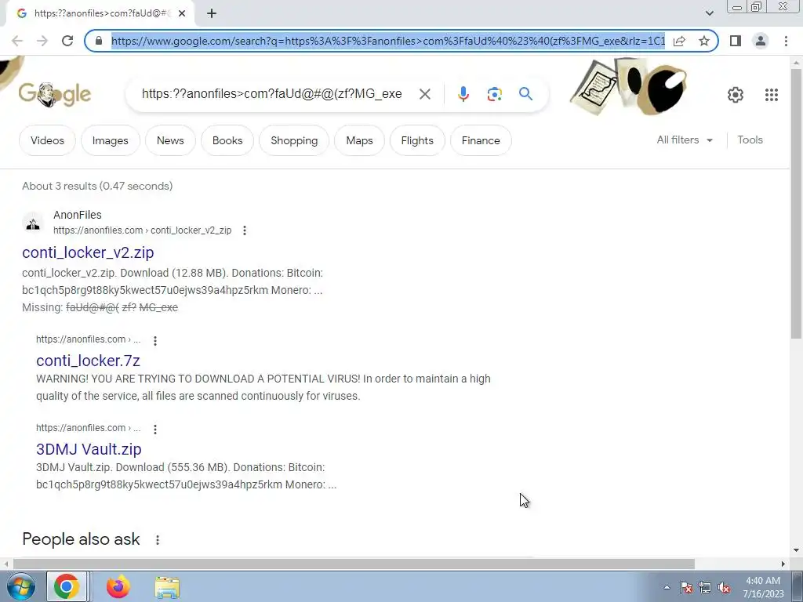The height and width of the screenshot is (602, 803).
Task: Submit search with magnifier icon
Action: click(525, 94)
